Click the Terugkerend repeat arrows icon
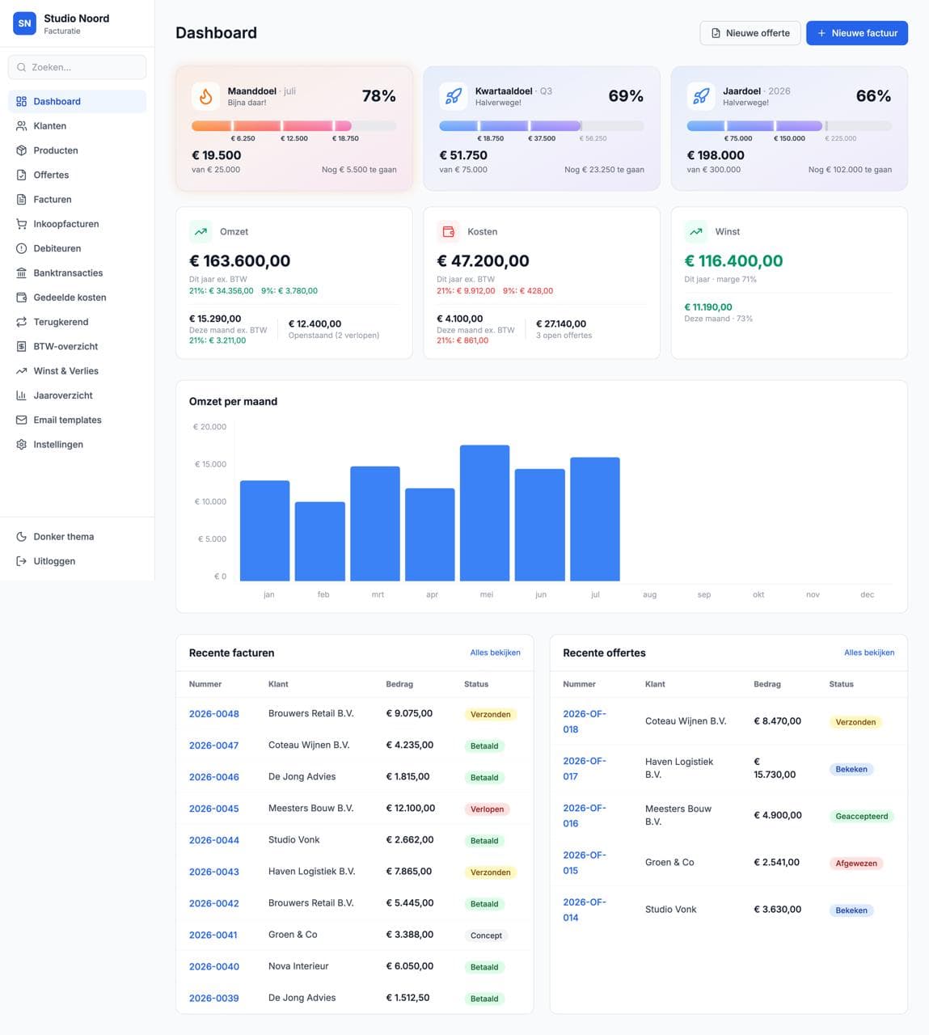Screen dimensions: 929x1035 click(x=22, y=322)
